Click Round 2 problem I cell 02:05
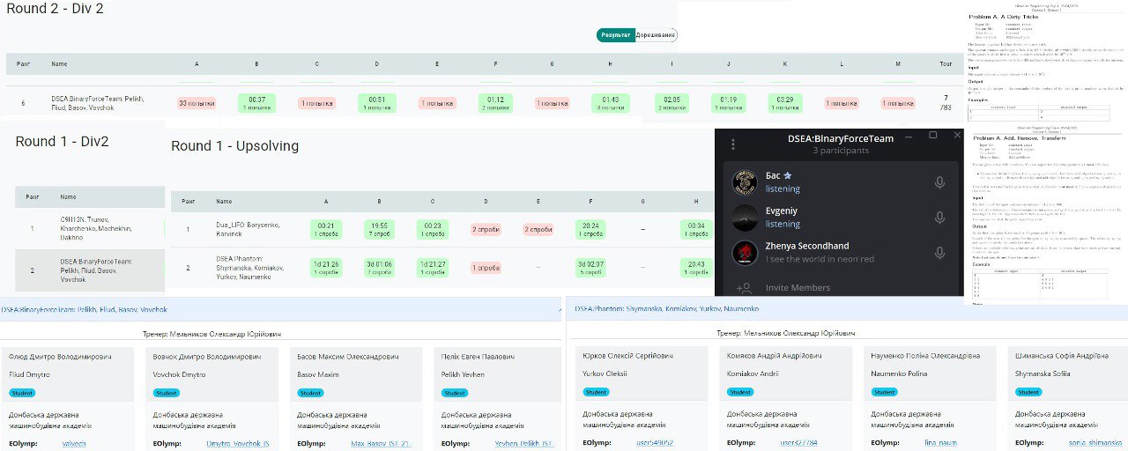The width and height of the screenshot is (1128, 451). click(x=673, y=103)
